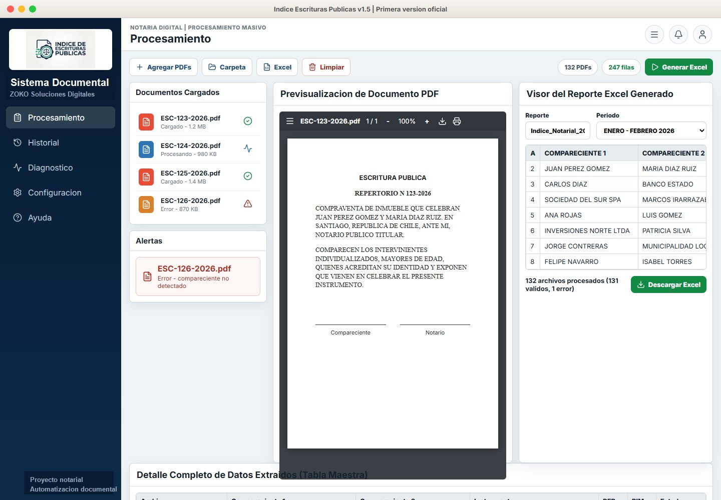721x500 pixels.
Task: Click the ANA ROJAS cell
Action: (589, 215)
